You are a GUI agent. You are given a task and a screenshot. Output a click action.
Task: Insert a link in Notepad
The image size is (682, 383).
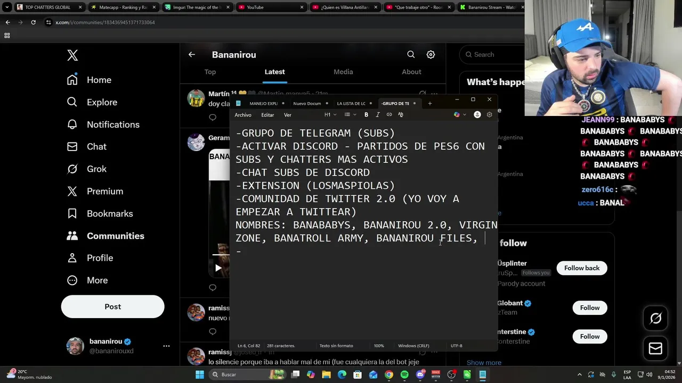pos(389,115)
